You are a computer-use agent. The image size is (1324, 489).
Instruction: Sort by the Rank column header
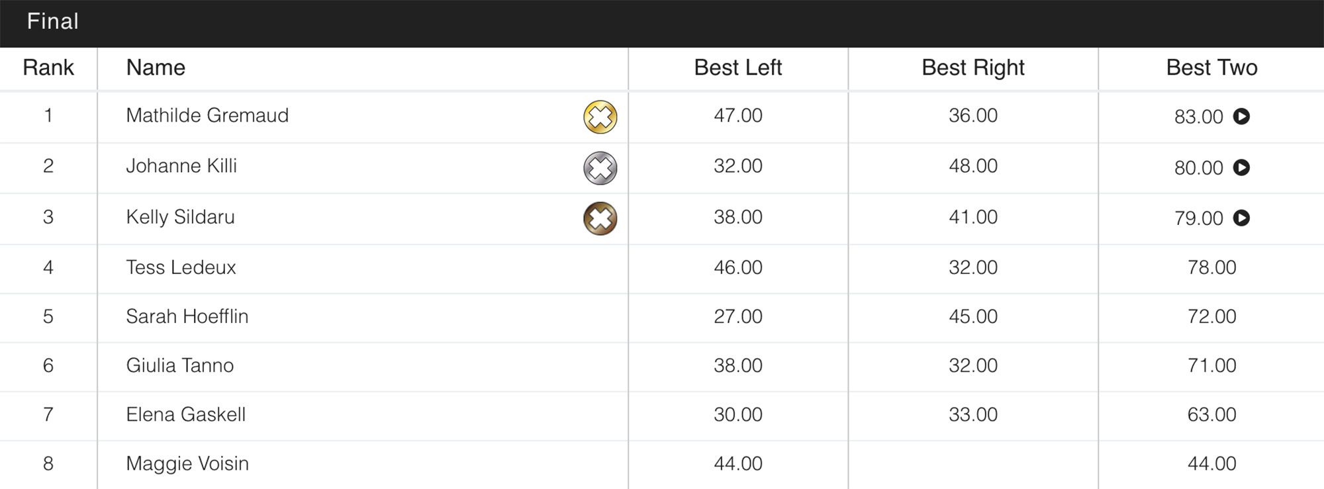pos(48,67)
